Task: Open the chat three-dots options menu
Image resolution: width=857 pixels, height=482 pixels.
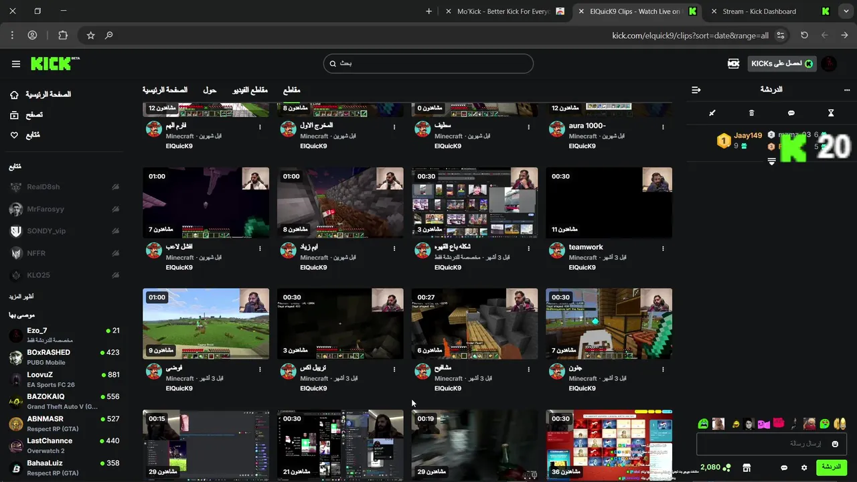Action: coord(847,90)
